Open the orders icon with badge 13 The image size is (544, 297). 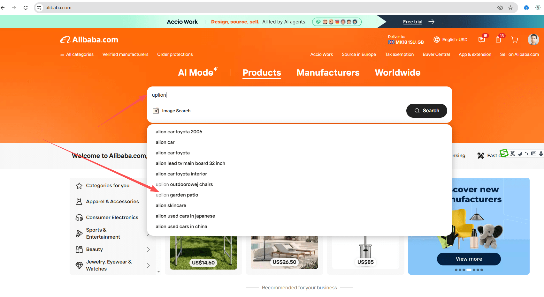point(498,40)
